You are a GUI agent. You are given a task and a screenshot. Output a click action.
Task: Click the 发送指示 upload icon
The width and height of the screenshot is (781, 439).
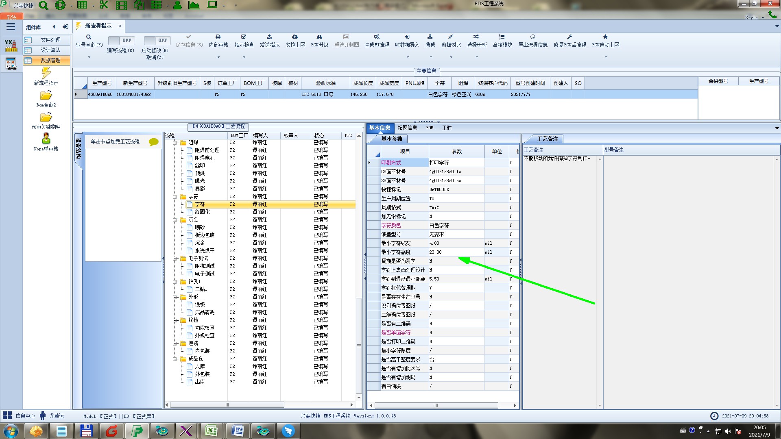(x=269, y=37)
